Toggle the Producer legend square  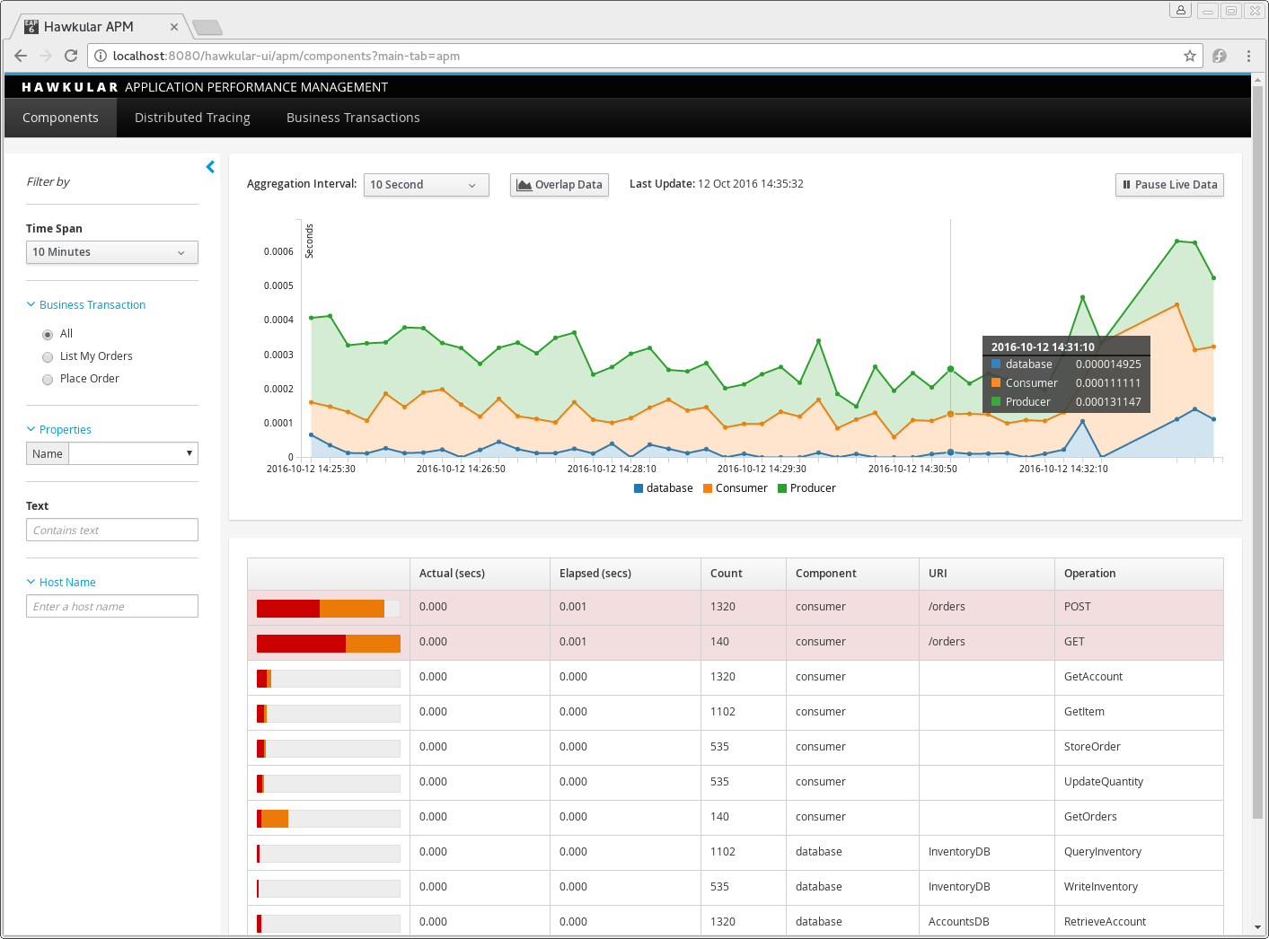coord(782,488)
